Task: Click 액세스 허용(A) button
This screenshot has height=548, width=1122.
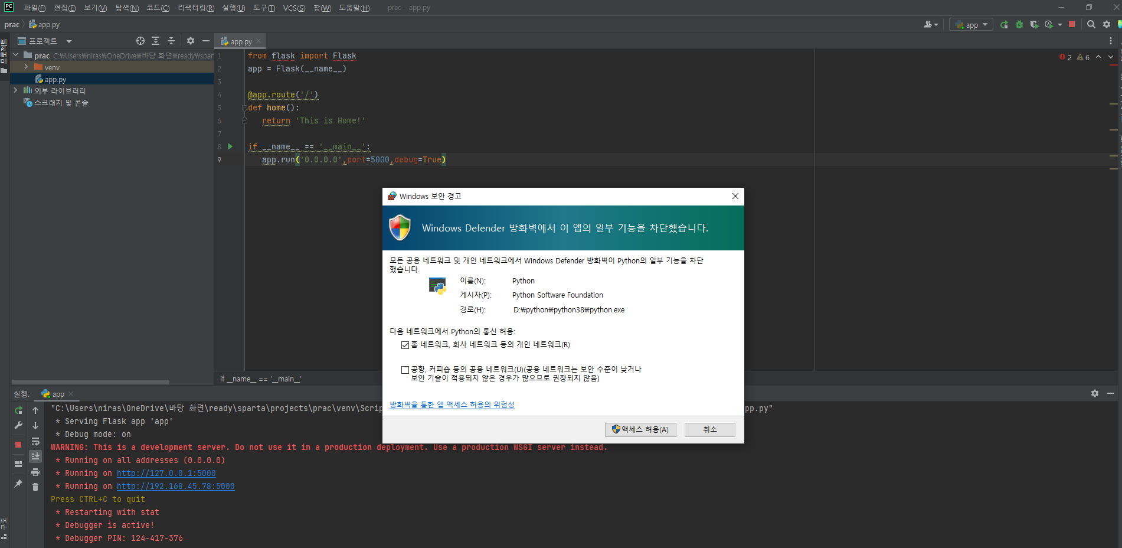Action: tap(640, 429)
